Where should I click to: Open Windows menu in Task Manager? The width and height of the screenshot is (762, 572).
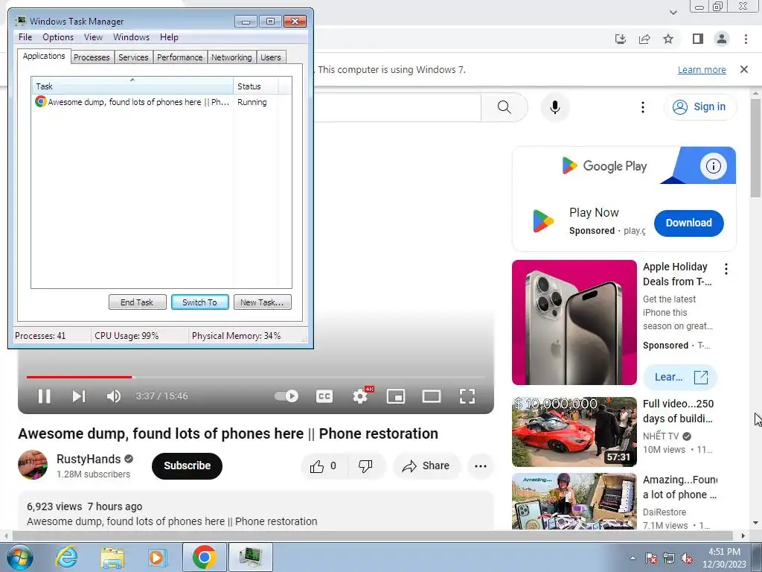click(131, 37)
